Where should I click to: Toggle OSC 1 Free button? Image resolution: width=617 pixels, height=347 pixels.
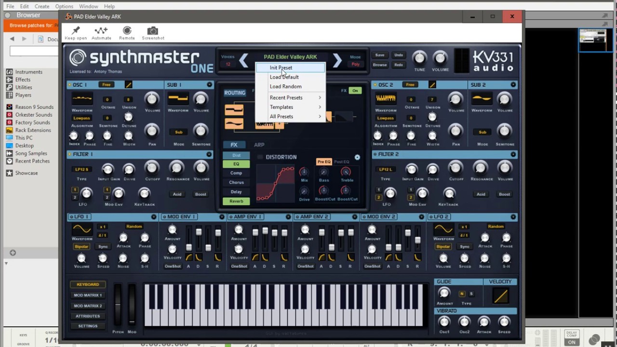106,85
